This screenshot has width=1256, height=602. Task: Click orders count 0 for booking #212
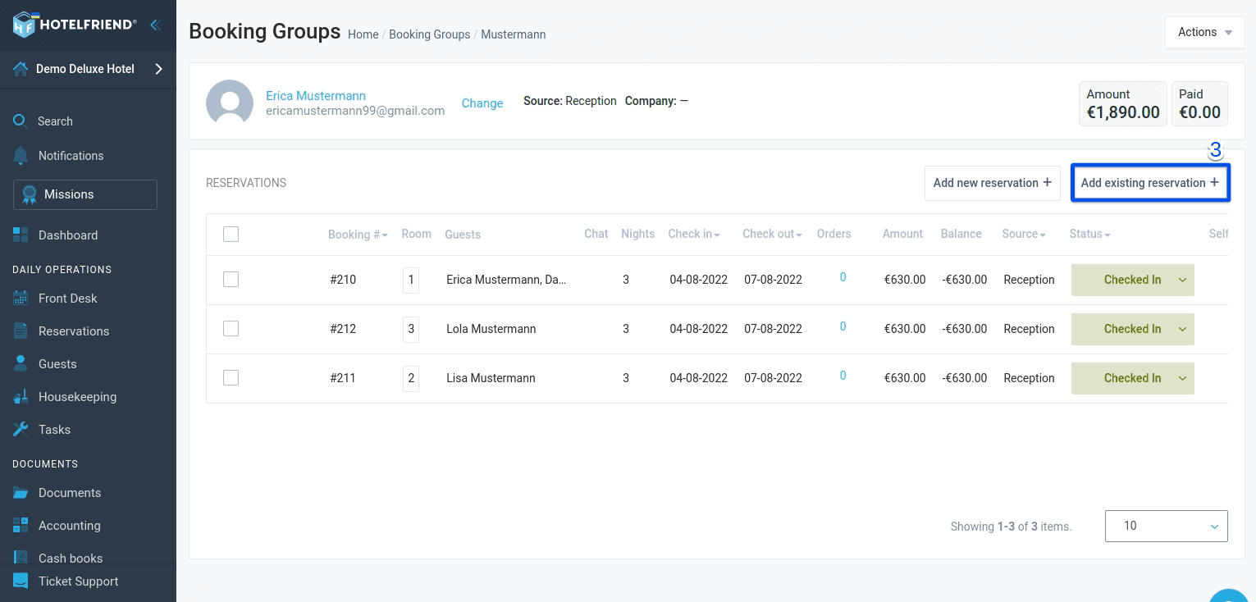point(843,326)
